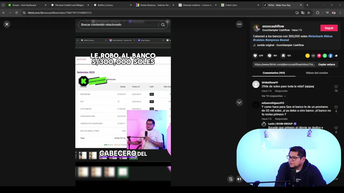Open more share options arrow

point(336,56)
